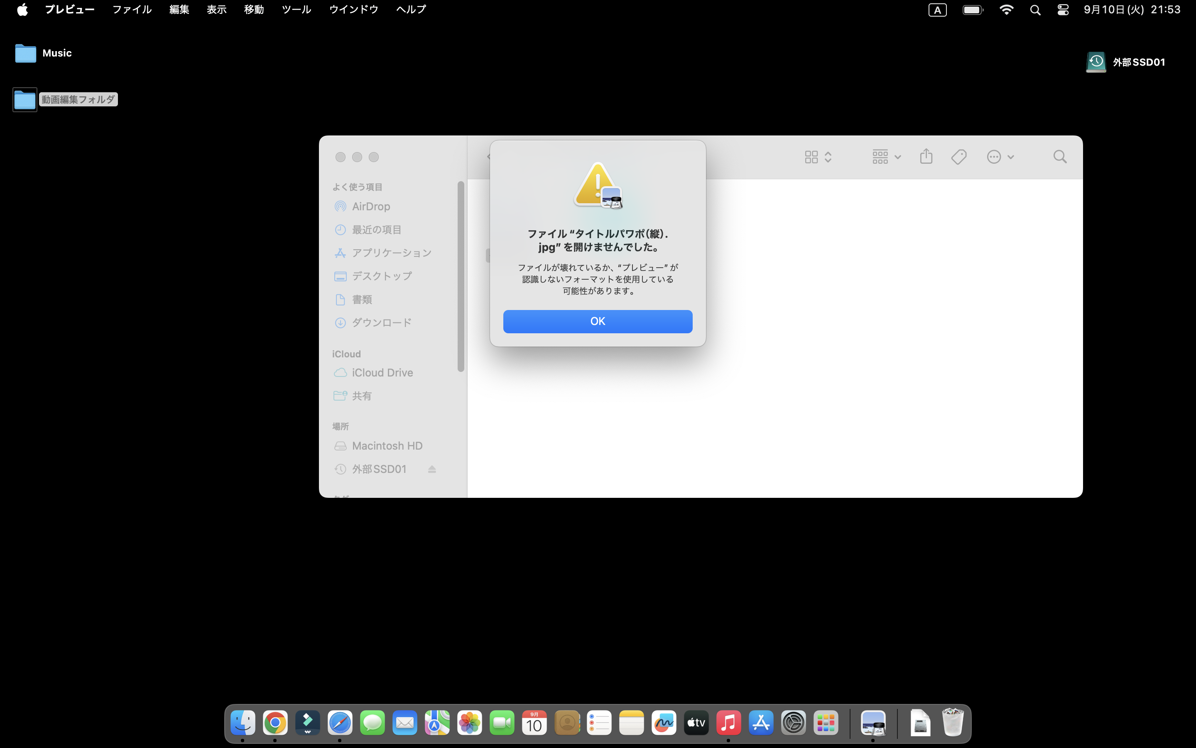Screen dimensions: 1196x748
Task: Open the ツール menu
Action: [296, 10]
